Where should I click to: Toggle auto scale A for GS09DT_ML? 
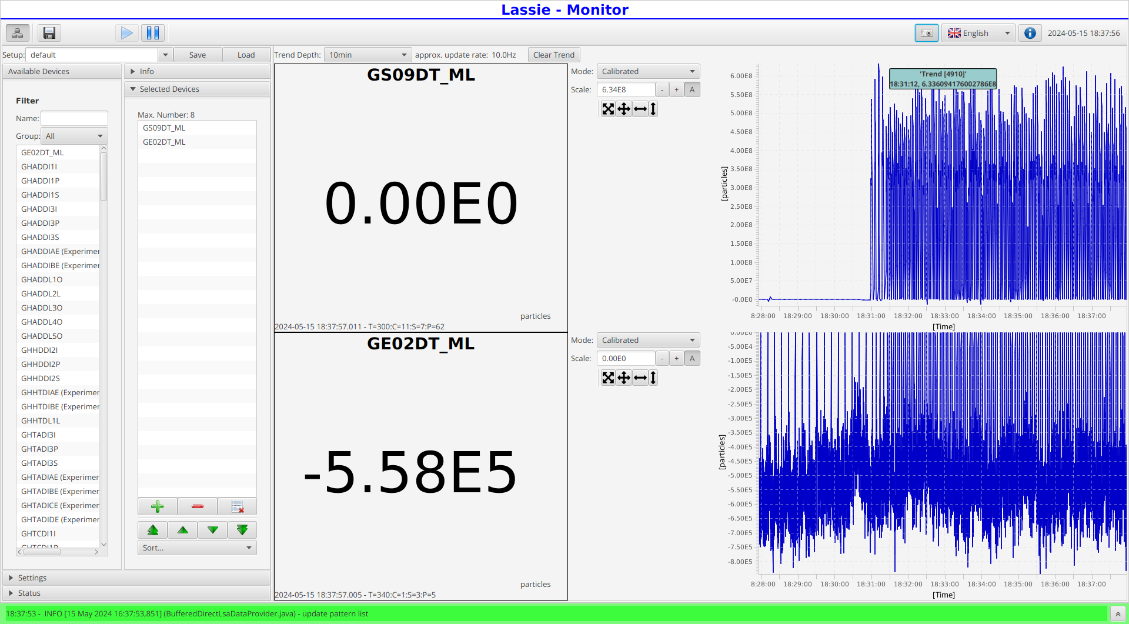tap(692, 89)
